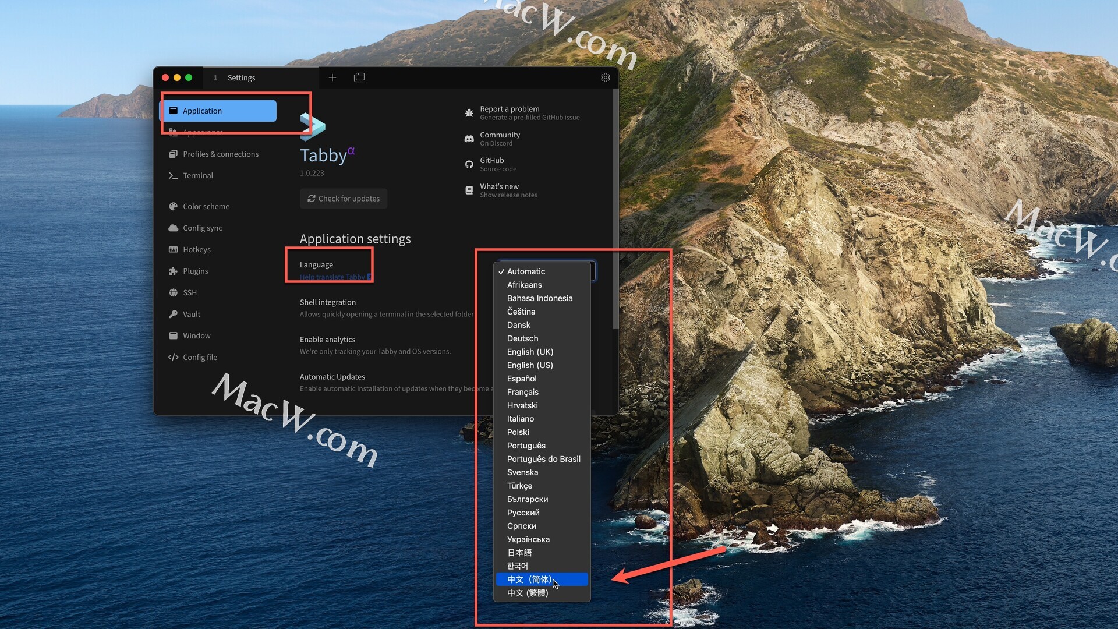Viewport: 1118px width, 629px height.
Task: Click Help translate Tabby link
Action: 335,277
